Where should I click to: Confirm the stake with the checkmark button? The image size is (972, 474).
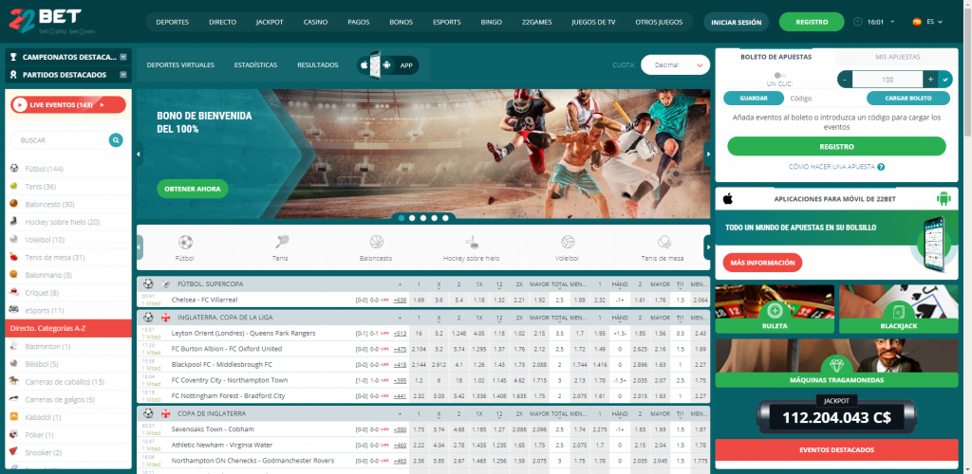[944, 80]
